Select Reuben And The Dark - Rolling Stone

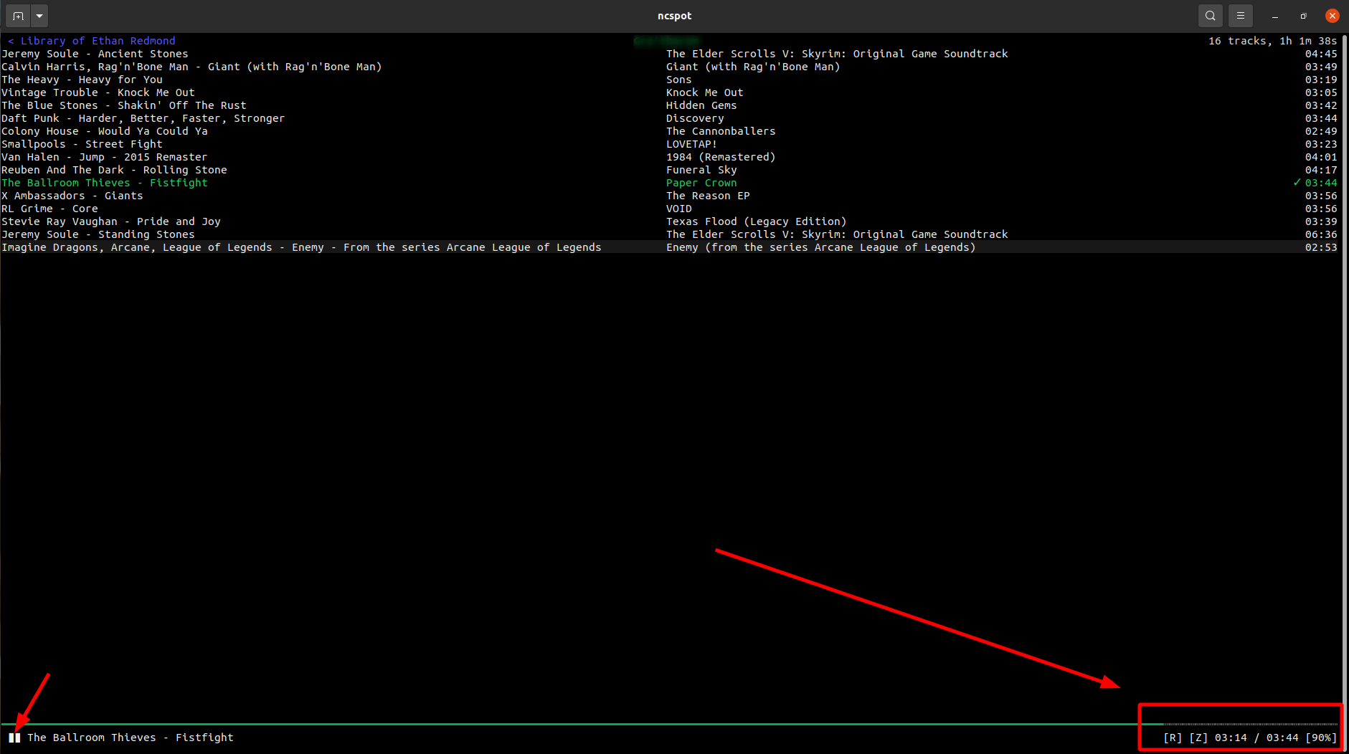coord(669,170)
